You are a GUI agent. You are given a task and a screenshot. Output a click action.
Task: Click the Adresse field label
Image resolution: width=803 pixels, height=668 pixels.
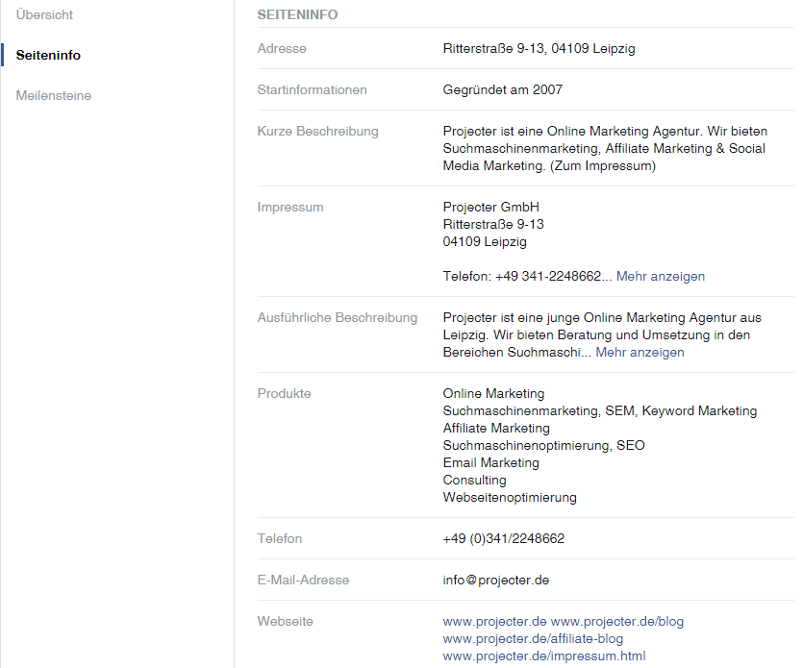282,49
